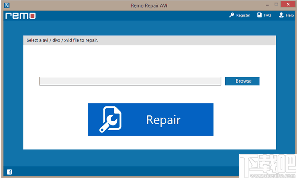The height and width of the screenshot is (178, 297).
Task: Click the app icon in title bar
Action: click(x=7, y=5)
